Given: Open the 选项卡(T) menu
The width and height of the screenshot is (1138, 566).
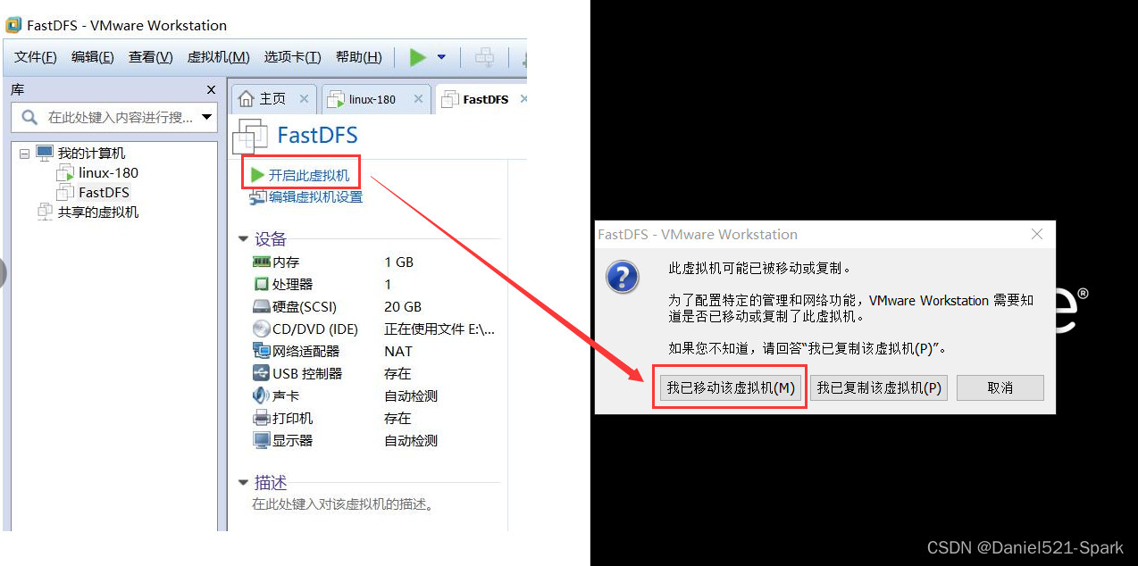Looking at the screenshot, I should point(292,57).
